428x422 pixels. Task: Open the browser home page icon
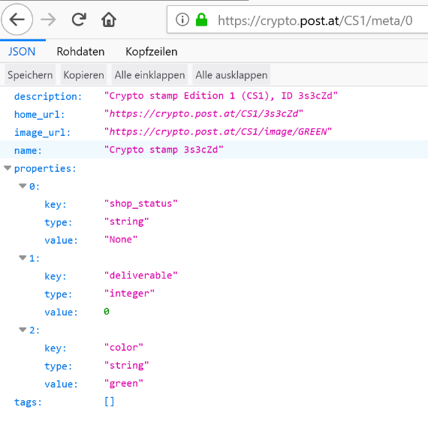pyautogui.click(x=109, y=20)
